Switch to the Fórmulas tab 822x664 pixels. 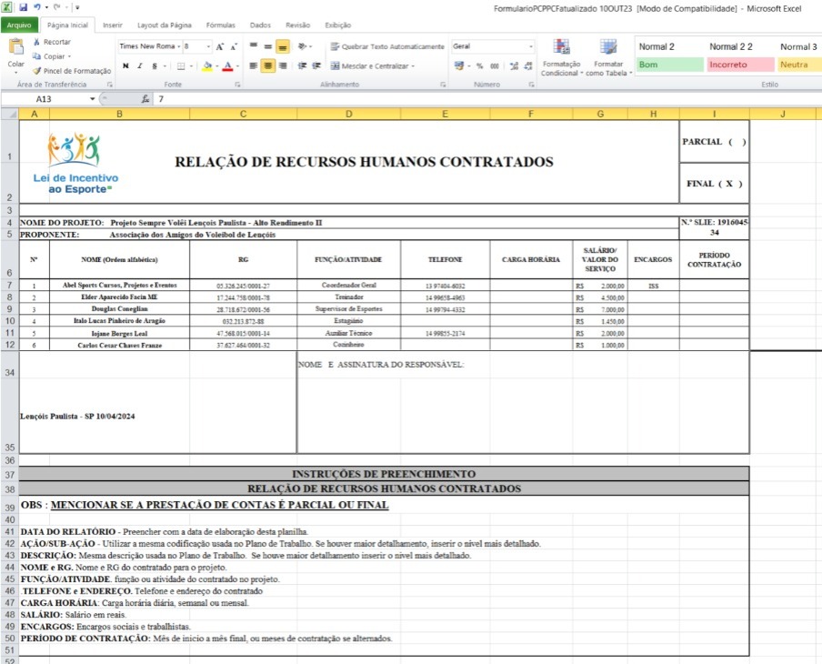pos(220,25)
